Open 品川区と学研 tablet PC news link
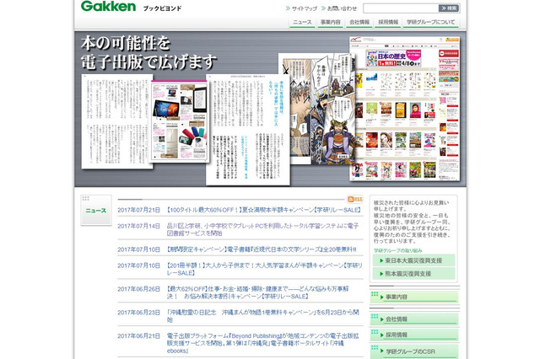The width and height of the screenshot is (540, 359). tap(262, 229)
